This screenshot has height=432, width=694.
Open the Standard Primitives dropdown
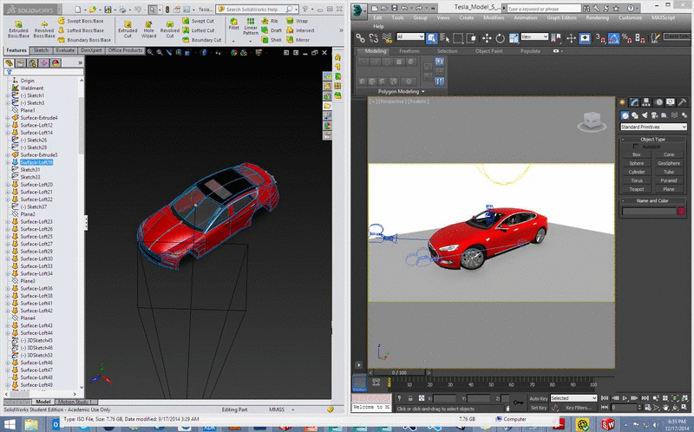click(653, 127)
